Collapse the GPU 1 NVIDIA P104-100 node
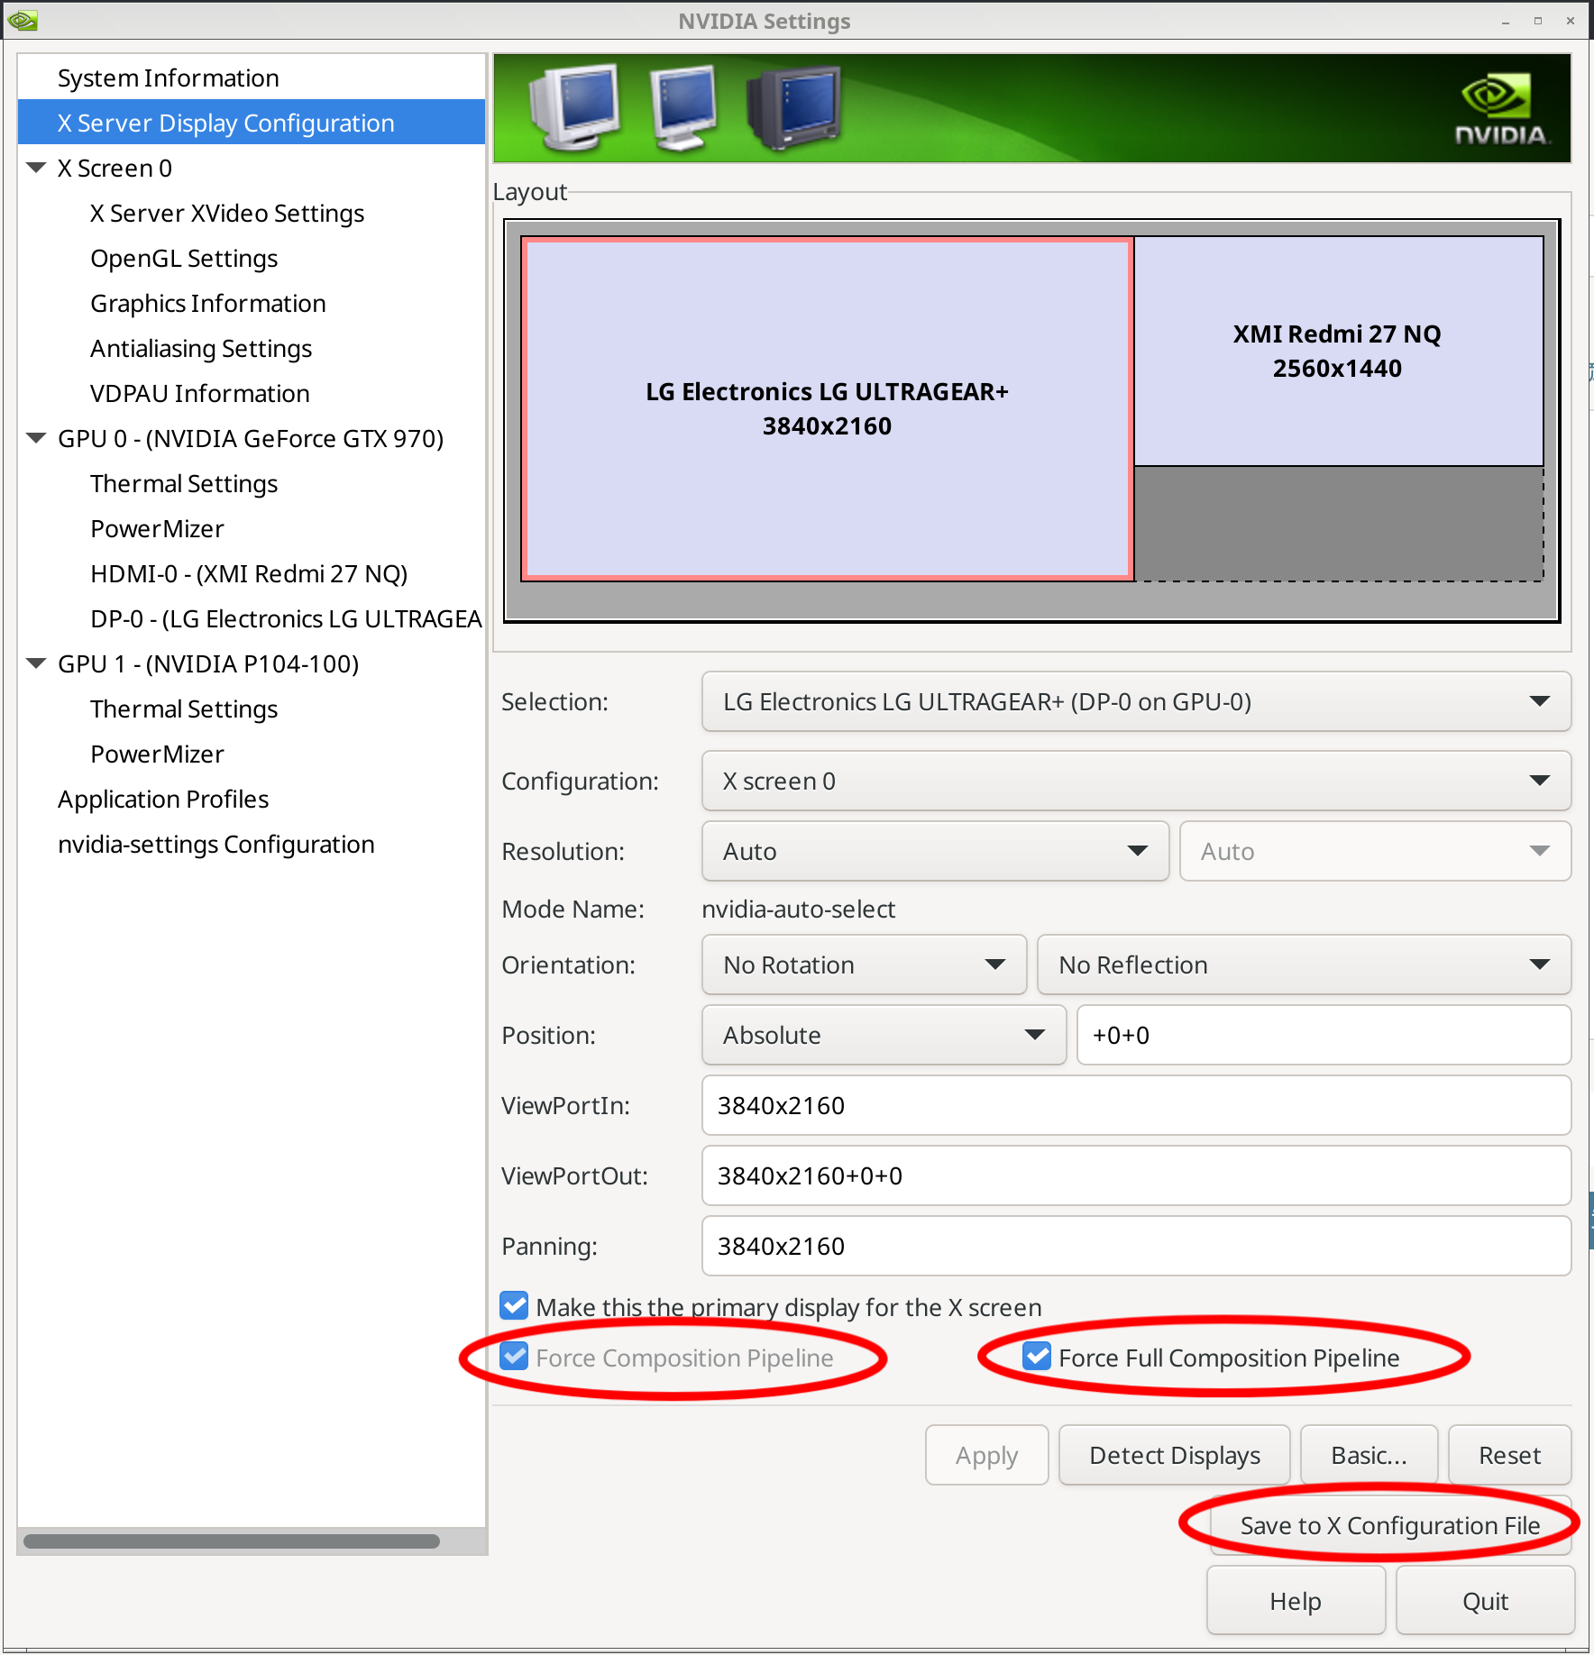This screenshot has width=1594, height=1655. click(x=37, y=663)
